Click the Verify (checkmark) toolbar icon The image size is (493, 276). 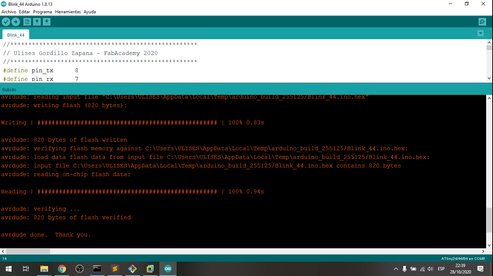(6, 22)
